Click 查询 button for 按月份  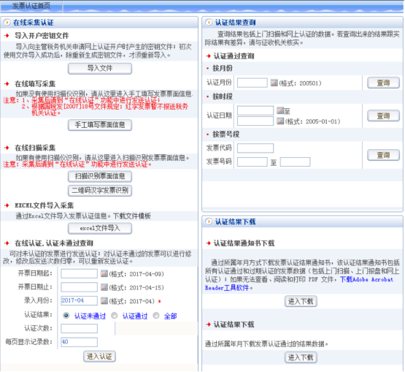383,83
